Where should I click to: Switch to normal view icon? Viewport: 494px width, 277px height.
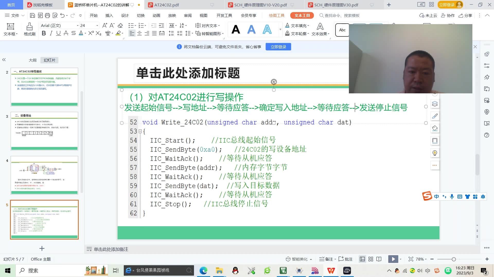pyautogui.click(x=362, y=259)
